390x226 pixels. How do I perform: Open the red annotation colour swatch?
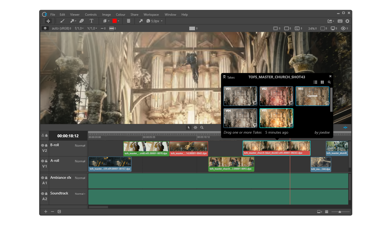pos(114,21)
